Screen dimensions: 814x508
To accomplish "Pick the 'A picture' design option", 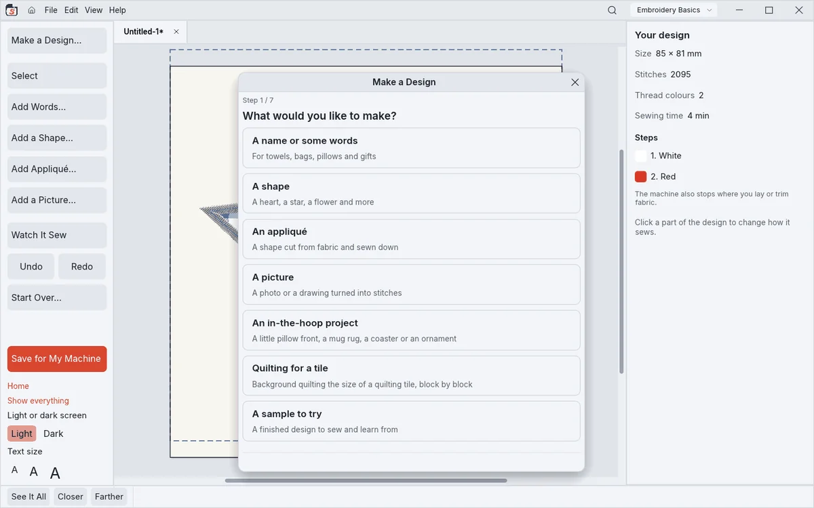I will point(411,284).
